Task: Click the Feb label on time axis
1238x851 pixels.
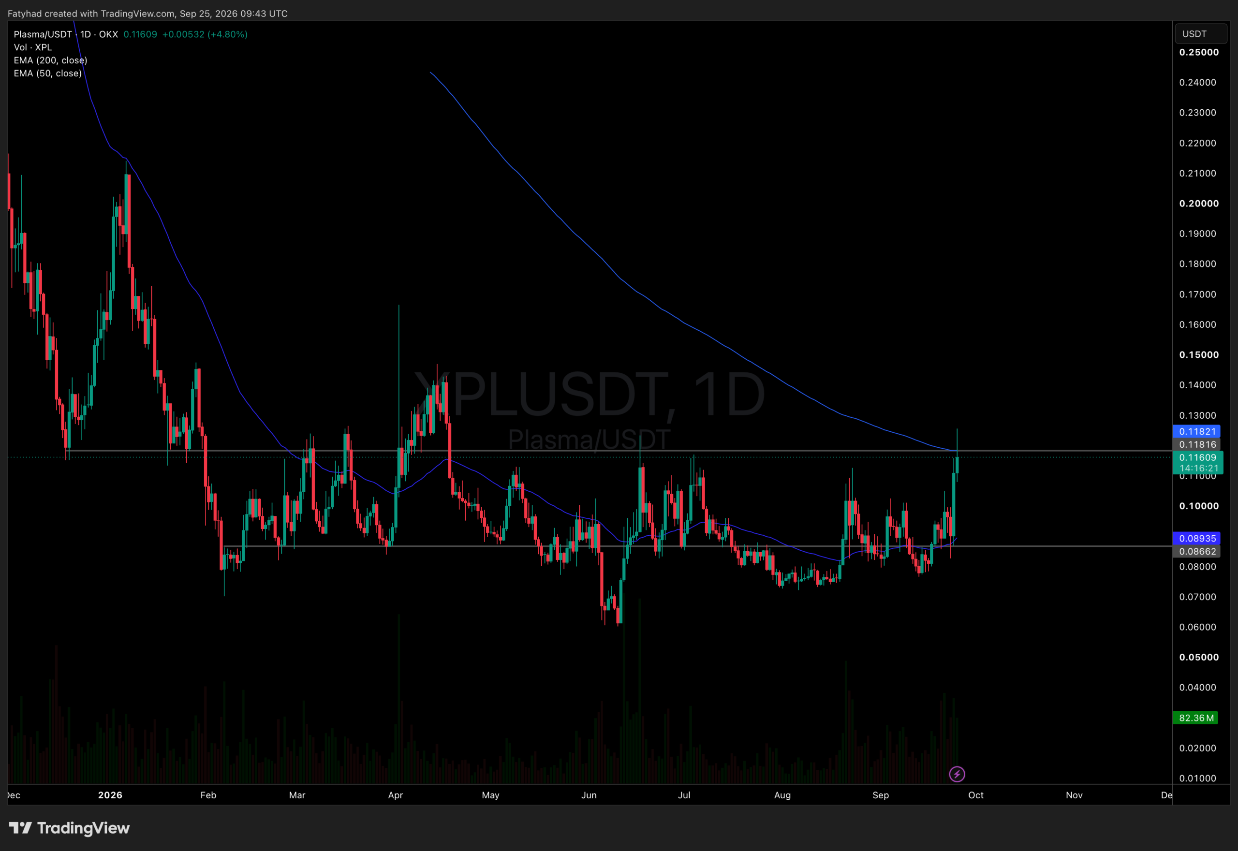Action: [x=208, y=795]
